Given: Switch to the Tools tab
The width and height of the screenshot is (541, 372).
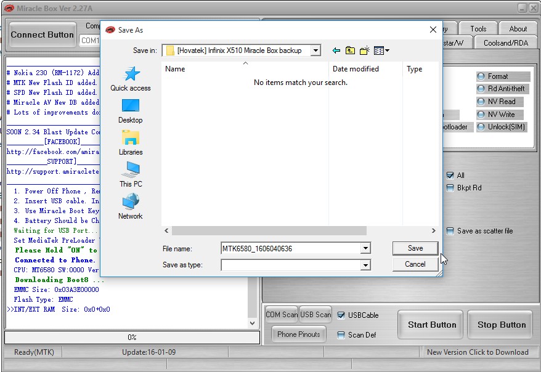Looking at the screenshot, I should point(478,29).
